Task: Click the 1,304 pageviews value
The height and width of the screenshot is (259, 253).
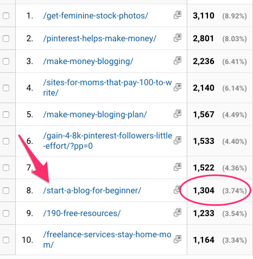Action: 204,191
